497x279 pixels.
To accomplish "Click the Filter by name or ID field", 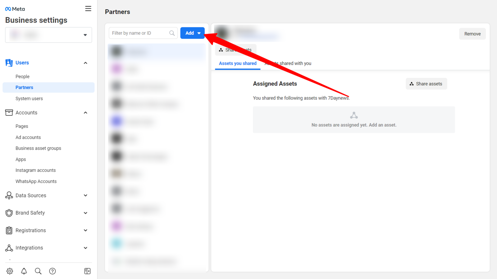I will coord(139,33).
